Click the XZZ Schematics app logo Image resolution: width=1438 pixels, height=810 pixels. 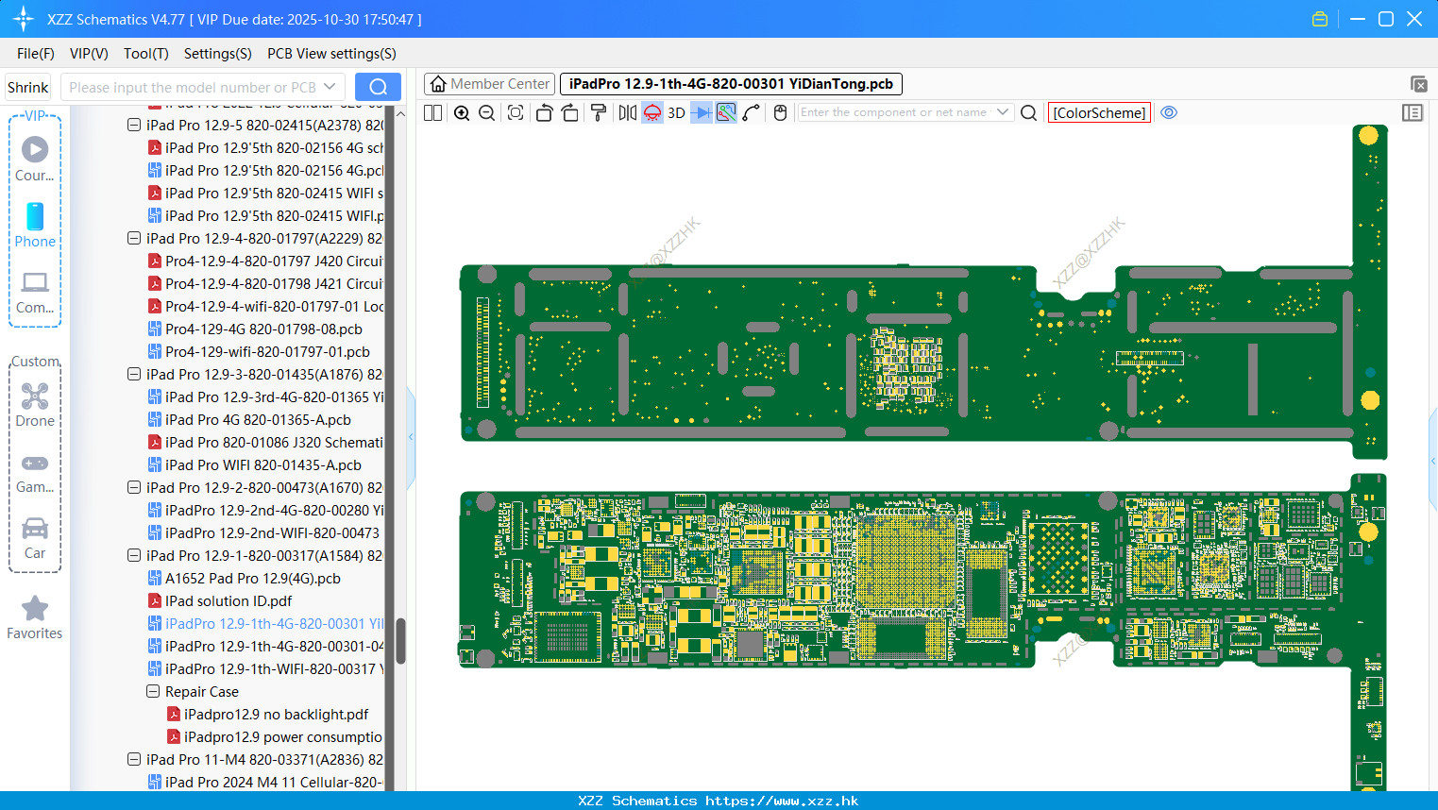pos(23,19)
